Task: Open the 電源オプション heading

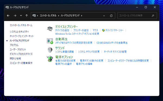Action: click(x=64, y=57)
